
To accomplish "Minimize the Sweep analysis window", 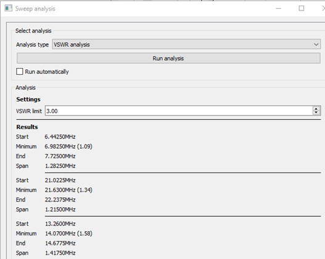I will point(279,9).
